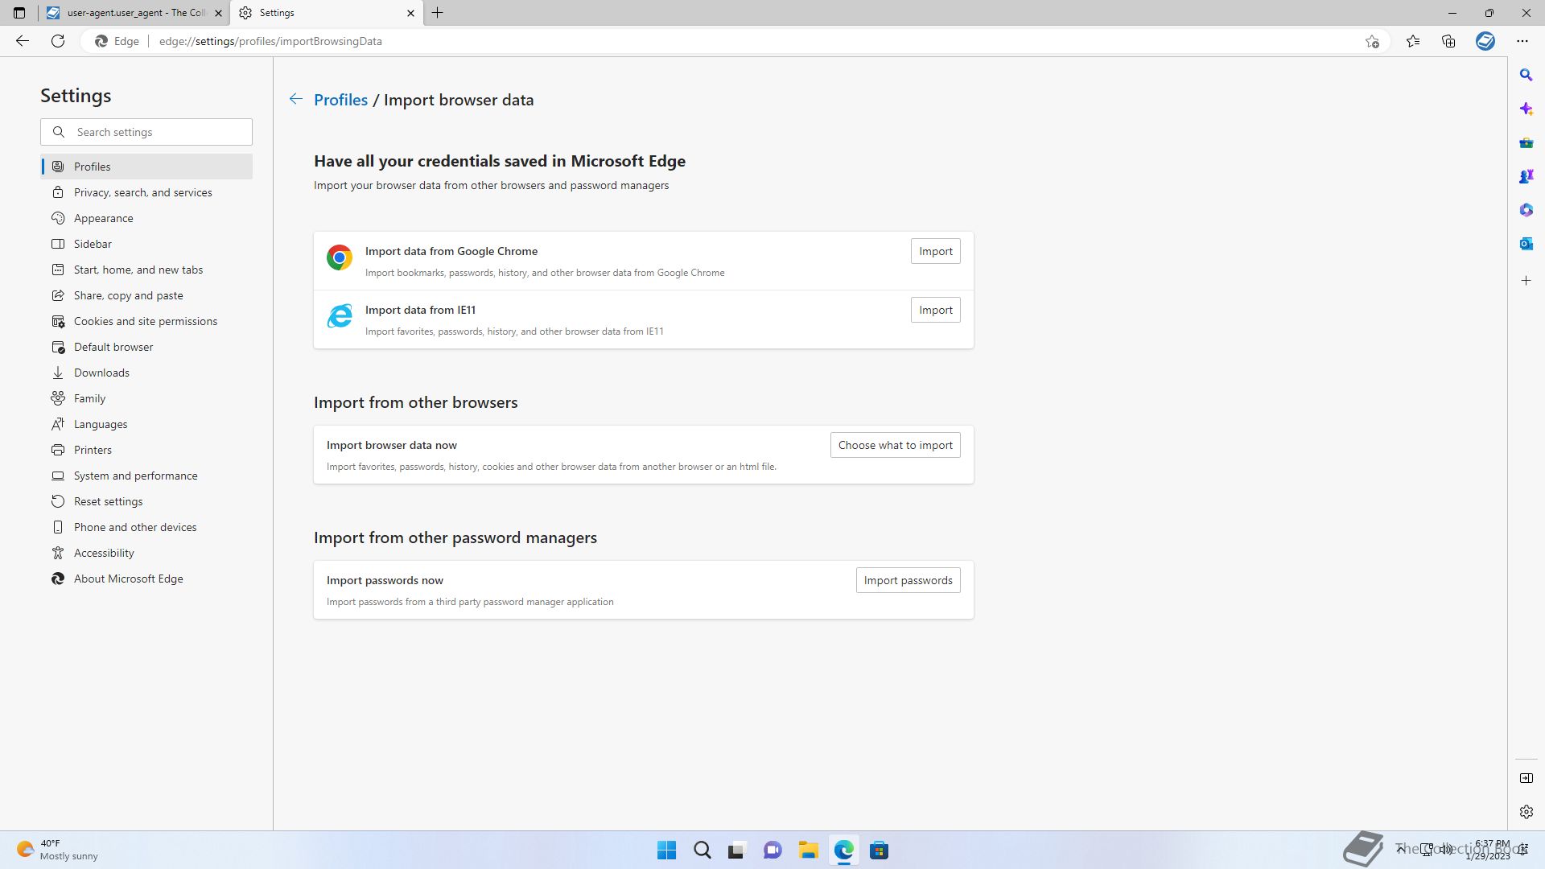
Task: Import data from Google Chrome
Action: click(935, 251)
